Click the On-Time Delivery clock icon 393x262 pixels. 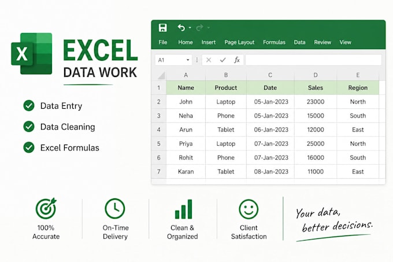[115, 208]
